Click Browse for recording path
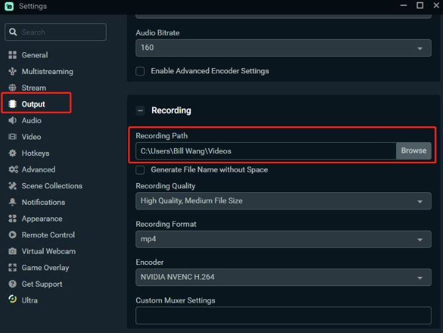Viewport: 443px width, 333px height. (x=414, y=151)
